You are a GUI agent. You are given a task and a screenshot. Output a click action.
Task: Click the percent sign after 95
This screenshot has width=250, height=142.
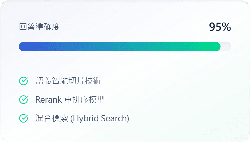click(227, 27)
